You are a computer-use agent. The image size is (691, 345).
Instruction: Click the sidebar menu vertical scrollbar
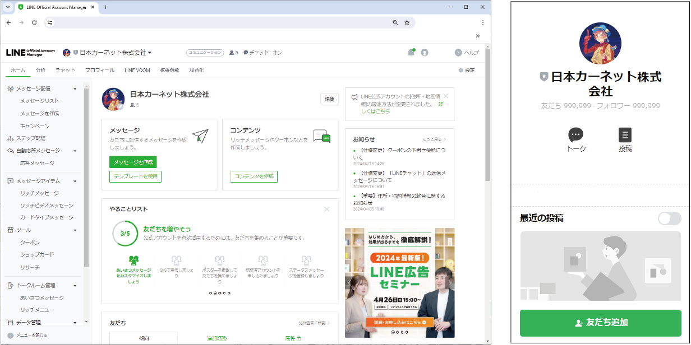[x=86, y=177]
